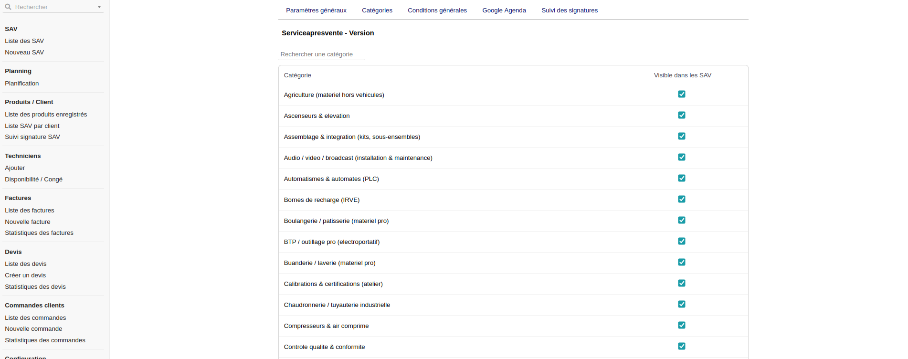Go to Google Agenda tab
This screenshot has height=359, width=908.
click(504, 11)
